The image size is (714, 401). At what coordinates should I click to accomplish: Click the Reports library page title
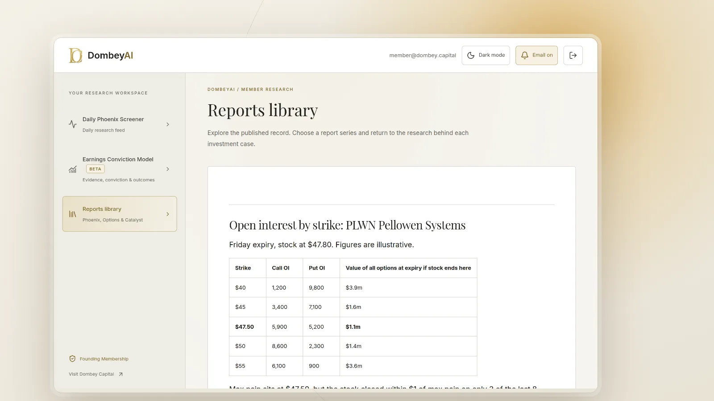point(263,110)
